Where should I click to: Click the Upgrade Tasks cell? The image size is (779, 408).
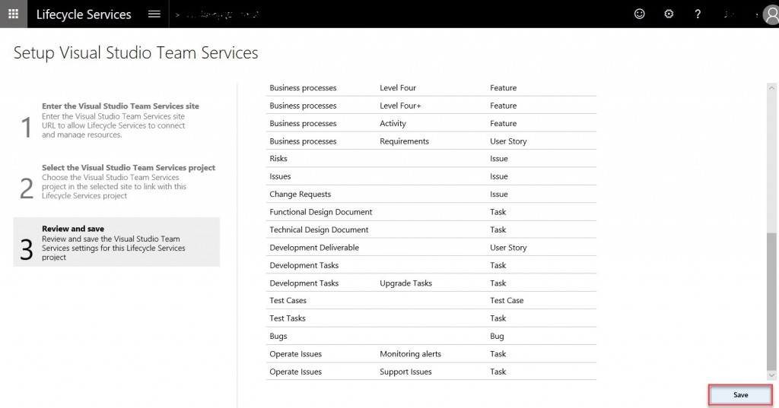[x=406, y=283]
